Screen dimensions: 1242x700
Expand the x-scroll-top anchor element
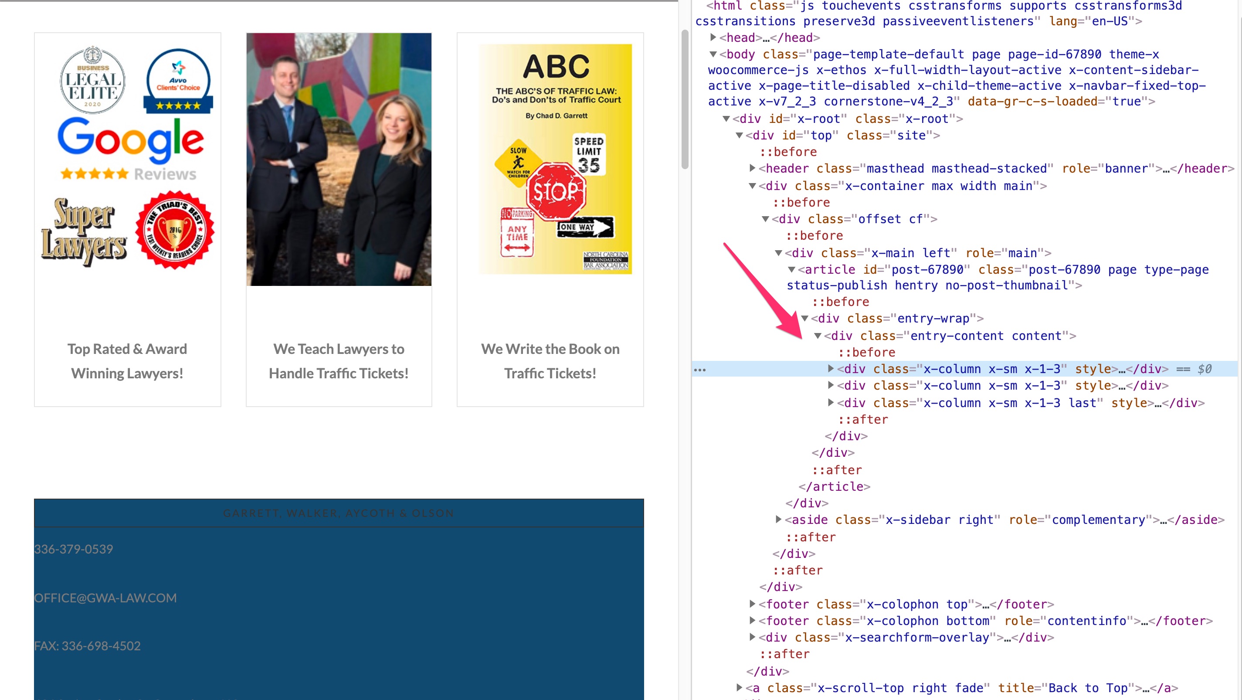[739, 688]
